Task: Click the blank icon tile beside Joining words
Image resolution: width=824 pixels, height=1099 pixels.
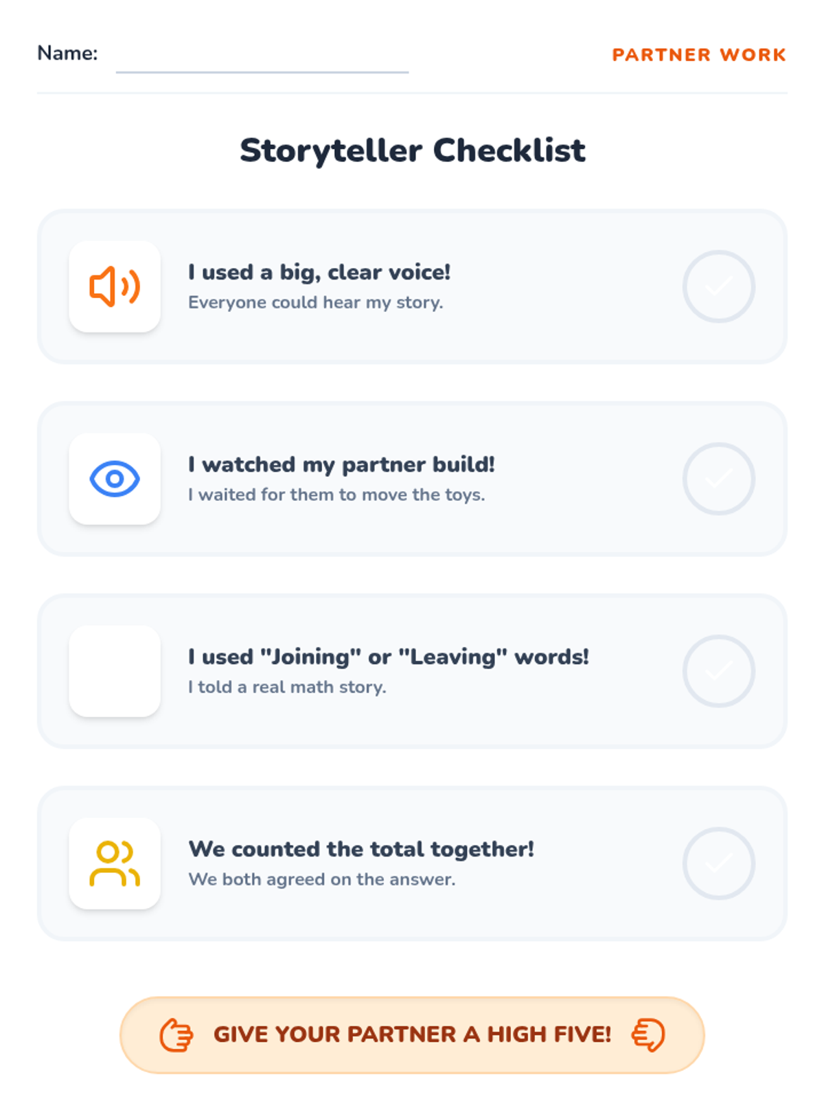Action: tap(115, 671)
